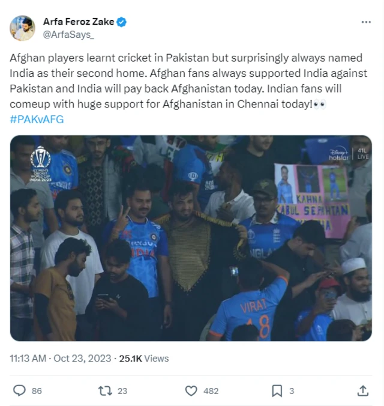This screenshot has width=384, height=406.
Task: Open Arfa Feroz Zake's profile picture
Action: point(23,28)
